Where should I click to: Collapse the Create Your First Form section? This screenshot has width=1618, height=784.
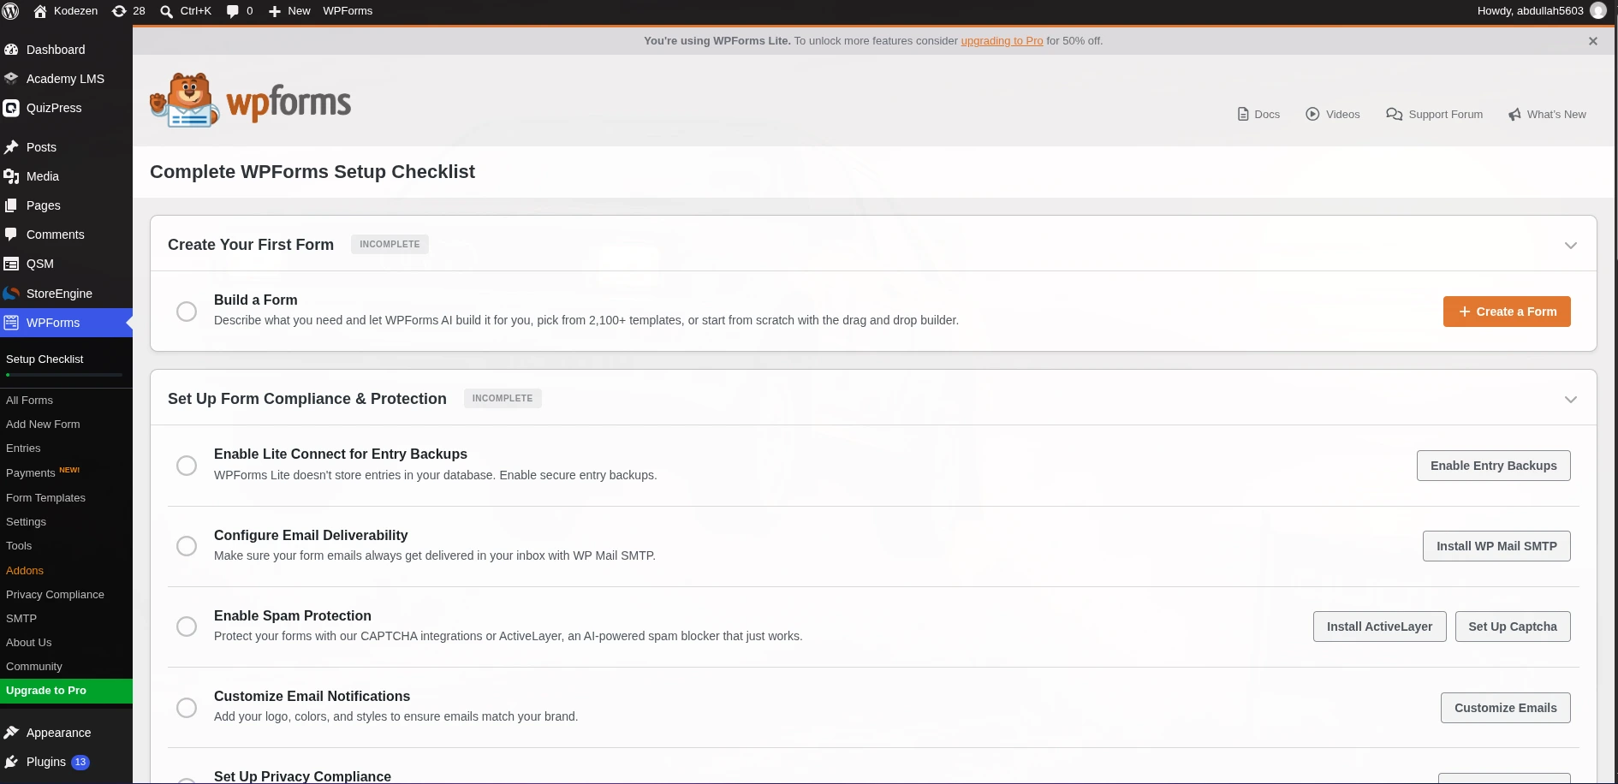point(1571,245)
